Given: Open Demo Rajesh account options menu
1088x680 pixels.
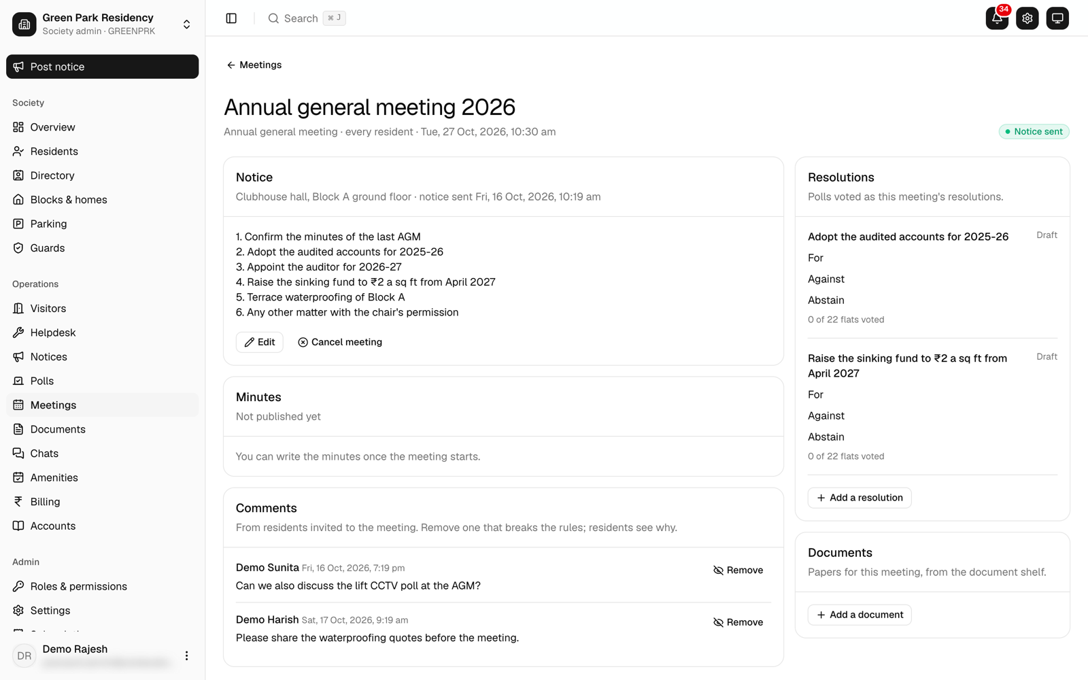Looking at the screenshot, I should pyautogui.click(x=186, y=656).
